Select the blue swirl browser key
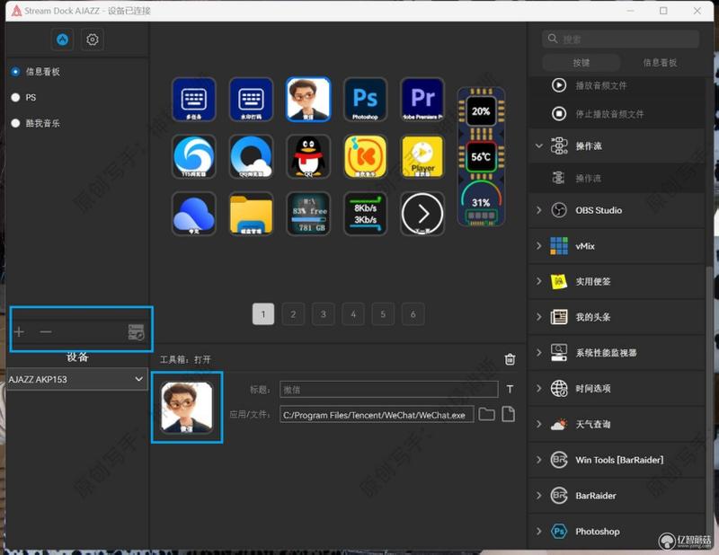Screen dimensions: 719x555 (194, 156)
